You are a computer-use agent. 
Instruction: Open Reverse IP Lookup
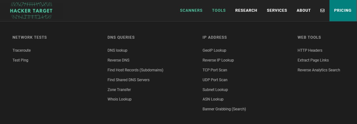coord(218,60)
